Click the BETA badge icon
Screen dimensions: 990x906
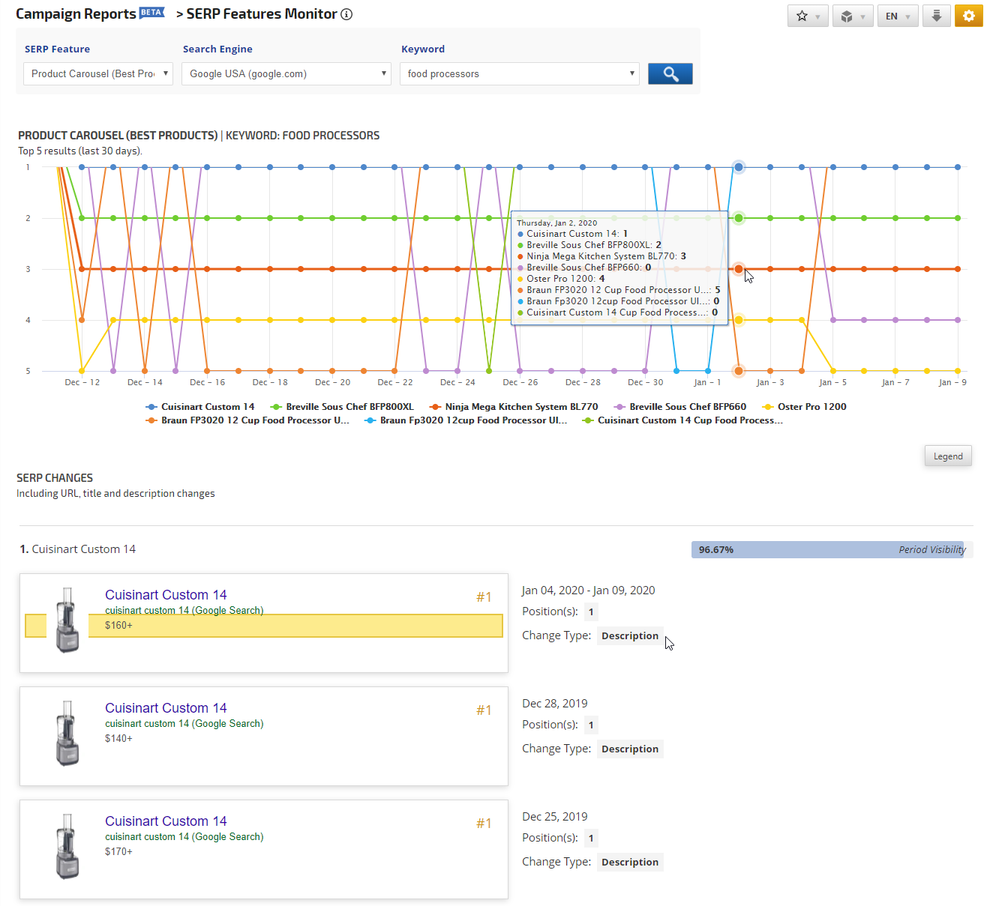151,12
